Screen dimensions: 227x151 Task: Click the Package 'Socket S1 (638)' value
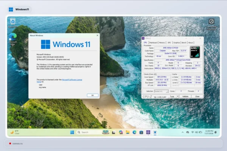coord(171,54)
